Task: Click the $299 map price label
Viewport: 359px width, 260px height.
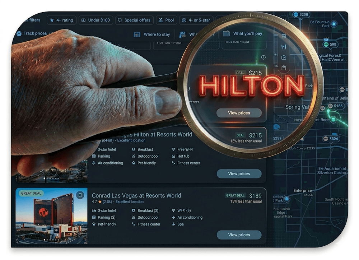Action: coord(277,138)
